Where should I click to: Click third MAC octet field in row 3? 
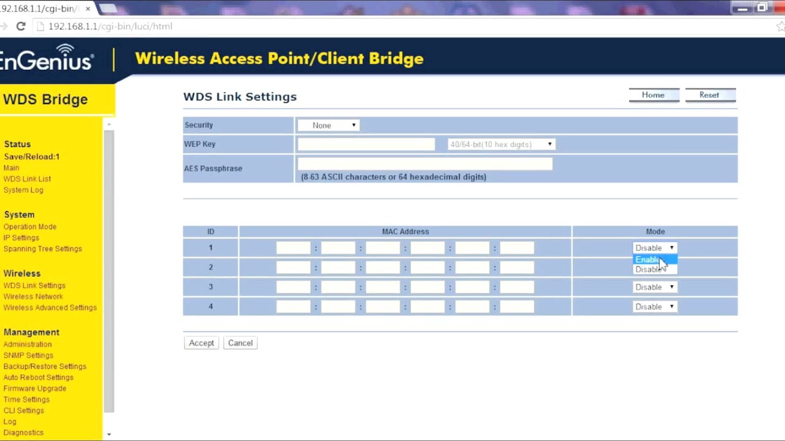383,287
